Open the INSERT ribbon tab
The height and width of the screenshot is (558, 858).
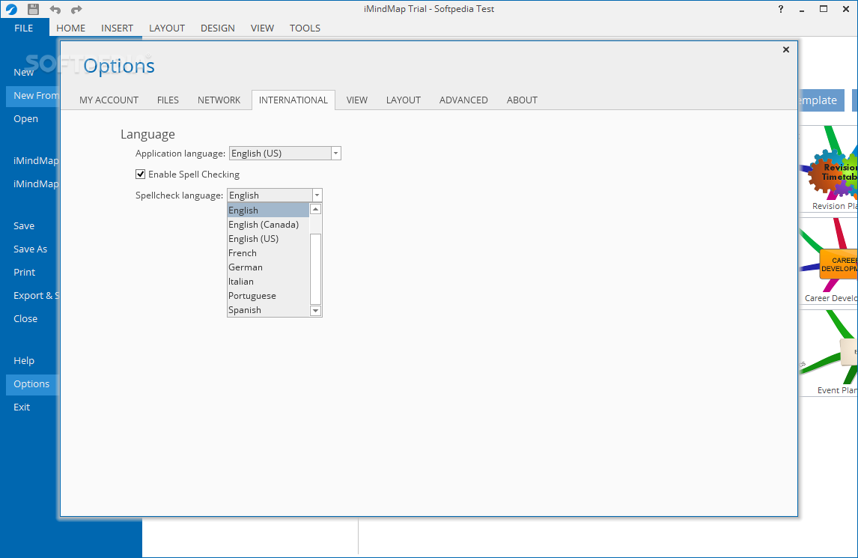point(117,28)
